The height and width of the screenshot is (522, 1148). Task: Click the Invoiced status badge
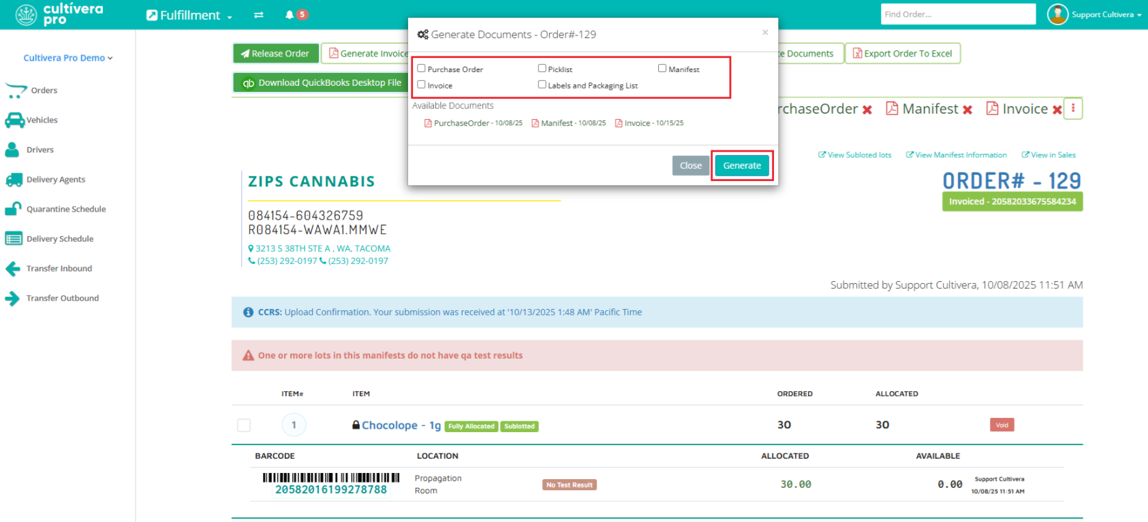pyautogui.click(x=1012, y=201)
